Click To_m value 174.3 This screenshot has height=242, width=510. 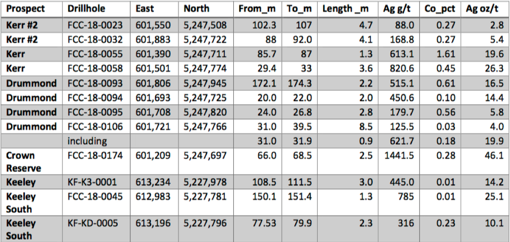300,83
